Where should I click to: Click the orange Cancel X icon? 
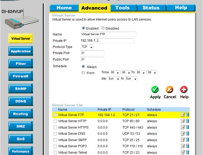point(170,90)
